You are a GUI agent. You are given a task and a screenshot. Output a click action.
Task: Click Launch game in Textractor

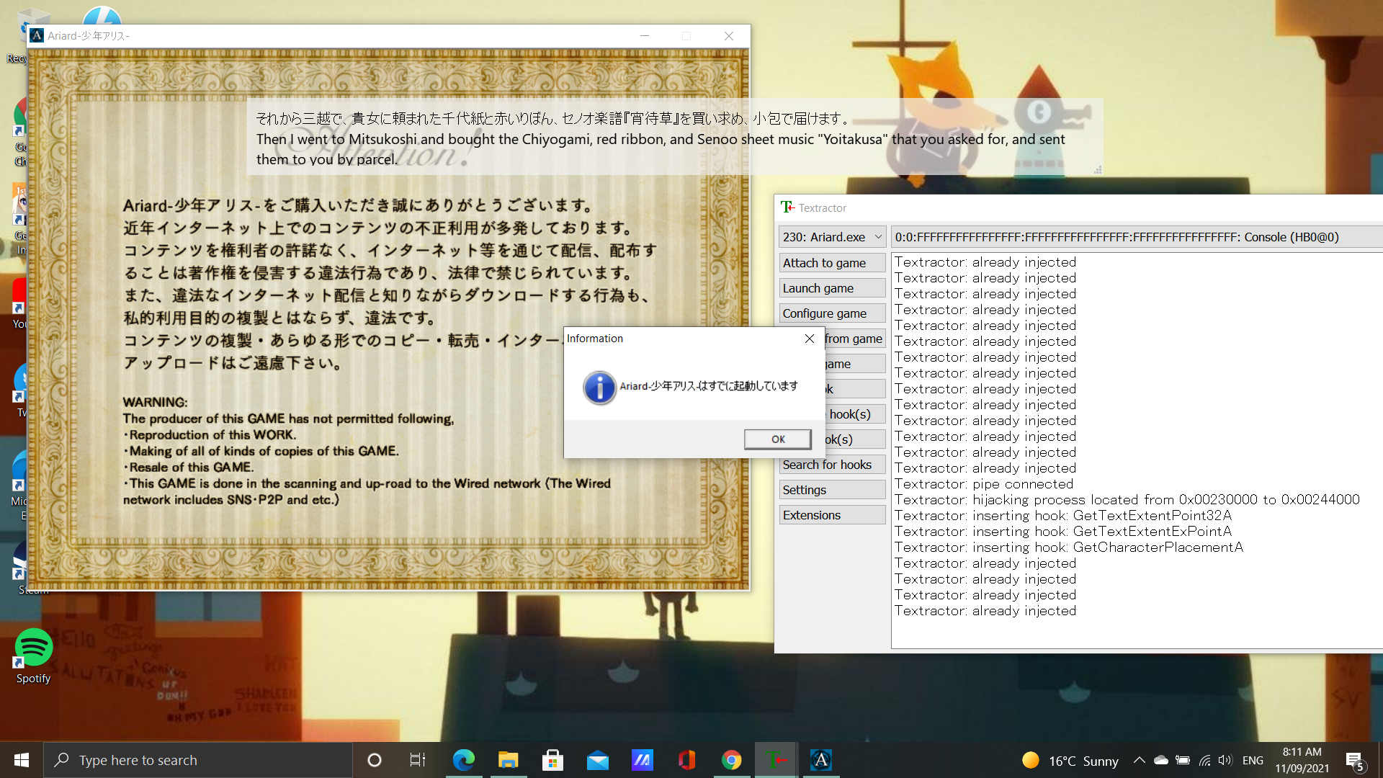pos(833,288)
